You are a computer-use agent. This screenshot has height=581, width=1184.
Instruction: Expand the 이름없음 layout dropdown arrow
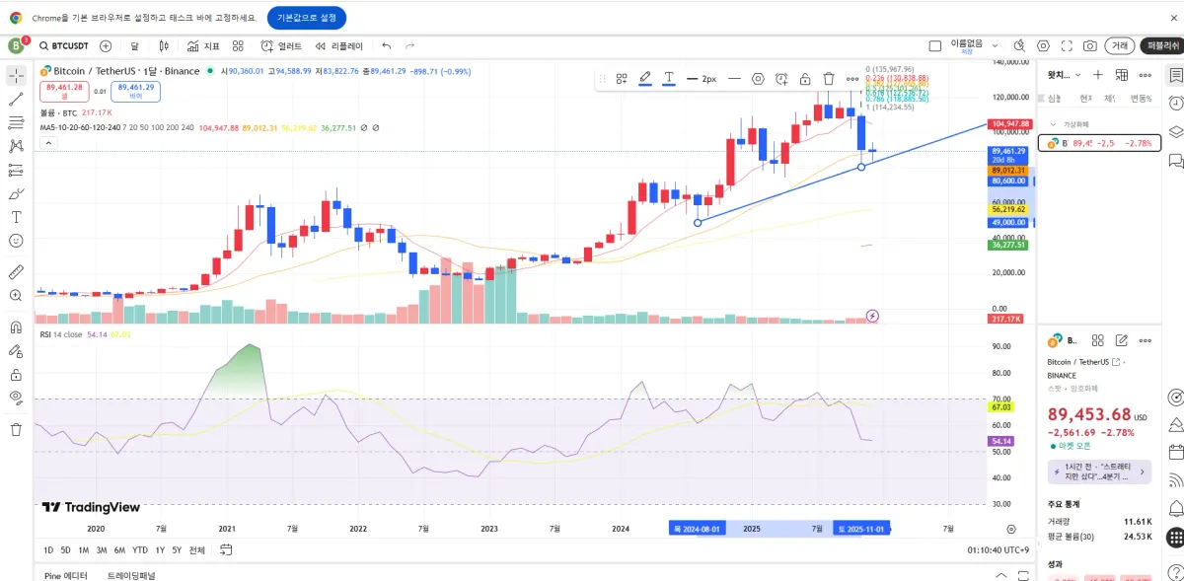(995, 46)
